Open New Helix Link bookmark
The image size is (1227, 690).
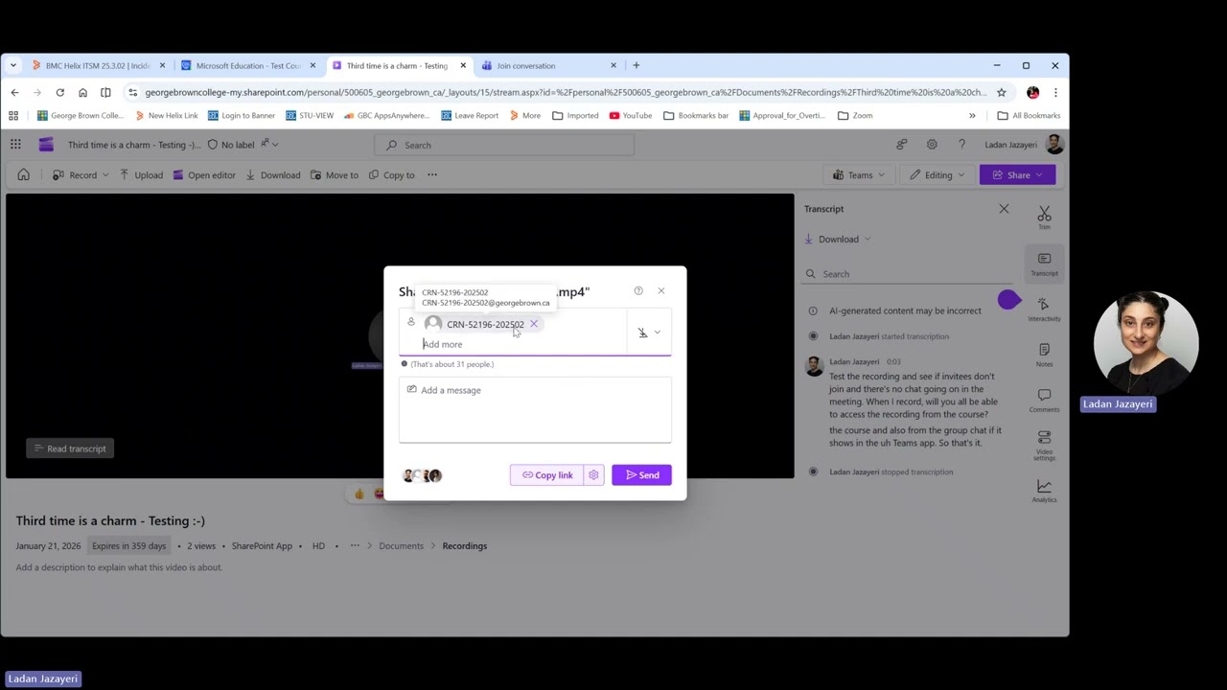[x=166, y=116]
